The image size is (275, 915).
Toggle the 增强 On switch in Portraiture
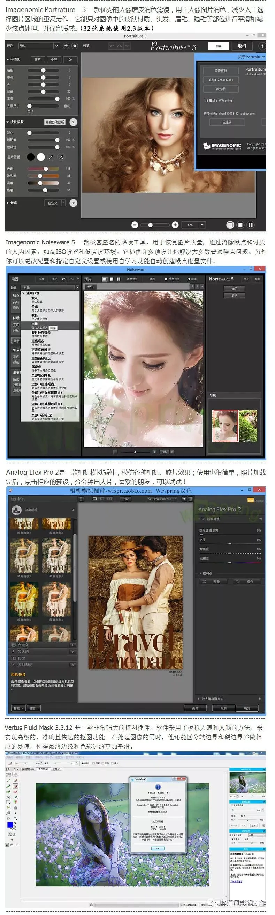click(x=73, y=203)
